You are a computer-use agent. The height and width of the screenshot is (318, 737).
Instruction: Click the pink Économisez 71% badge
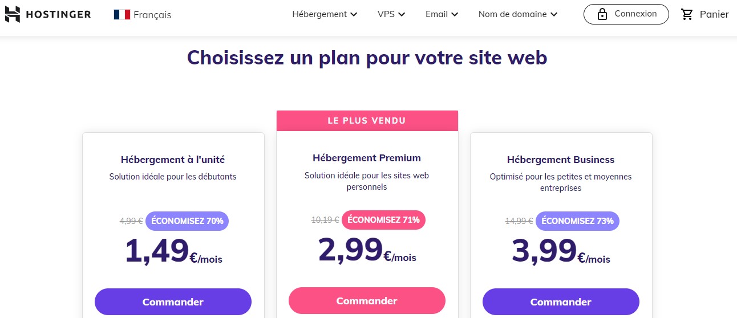tap(383, 220)
